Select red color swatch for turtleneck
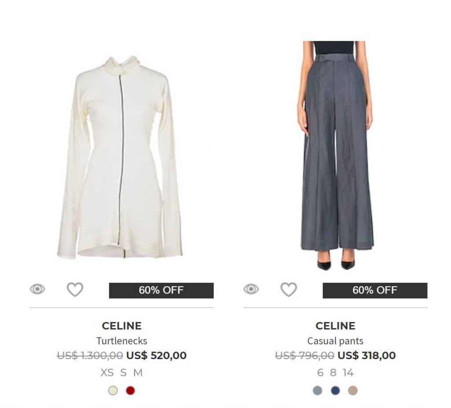This screenshot has width=451, height=408. pos(130,390)
